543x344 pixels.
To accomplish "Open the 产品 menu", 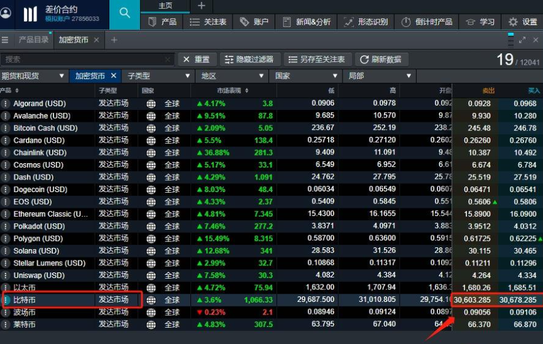I will click(x=163, y=22).
